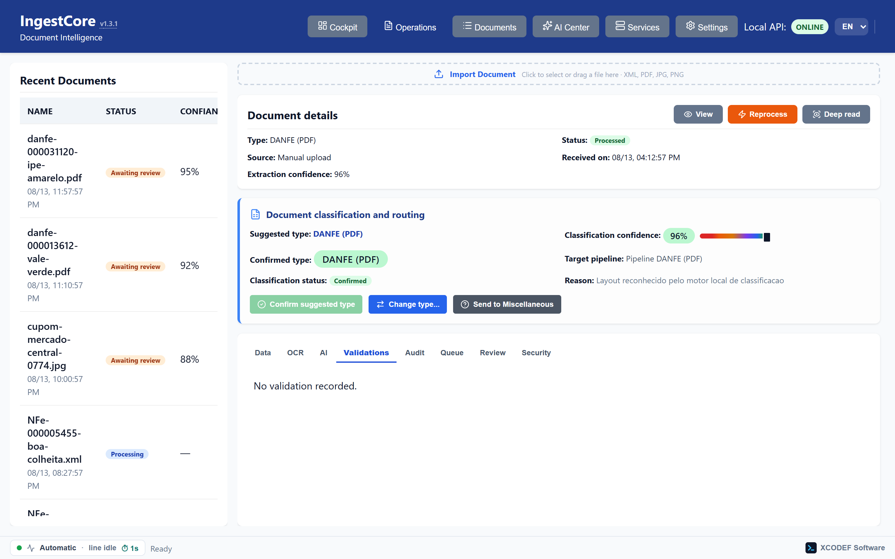895x559 pixels.
Task: Open the Operations menu
Action: (x=410, y=26)
